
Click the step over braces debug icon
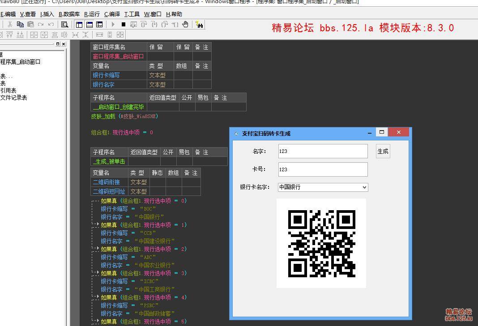click(144, 25)
